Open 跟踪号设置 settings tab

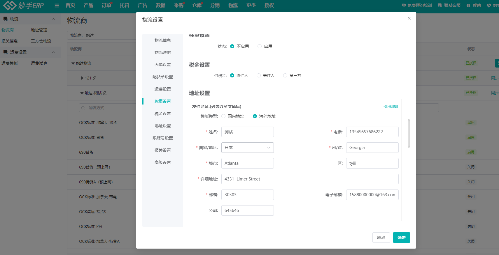pos(163,138)
